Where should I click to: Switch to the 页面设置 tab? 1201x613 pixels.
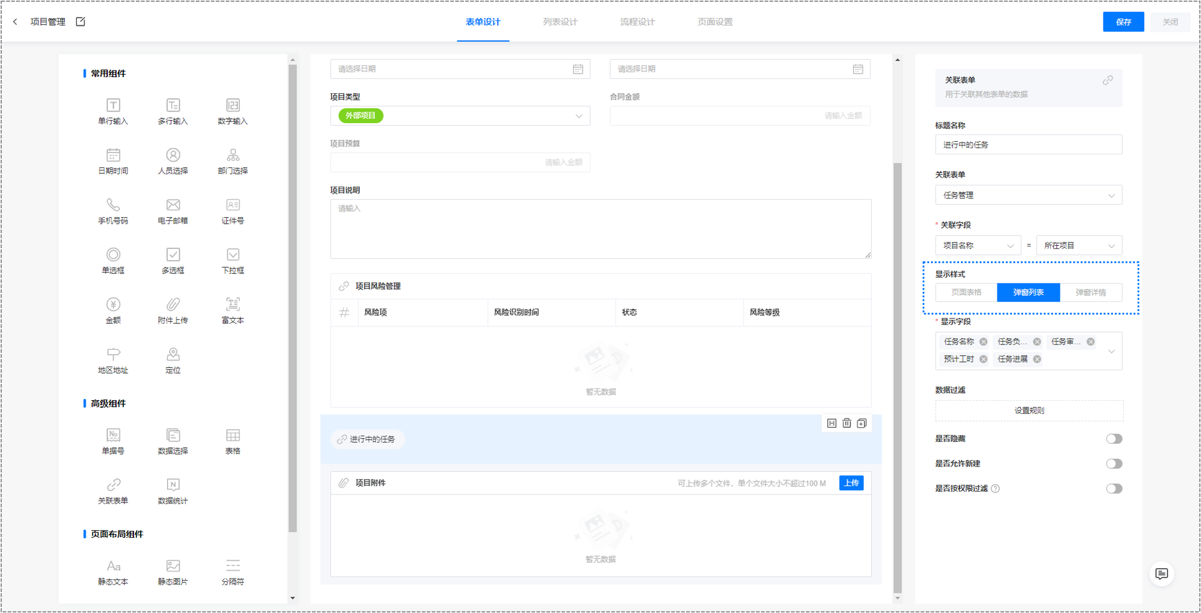[715, 22]
